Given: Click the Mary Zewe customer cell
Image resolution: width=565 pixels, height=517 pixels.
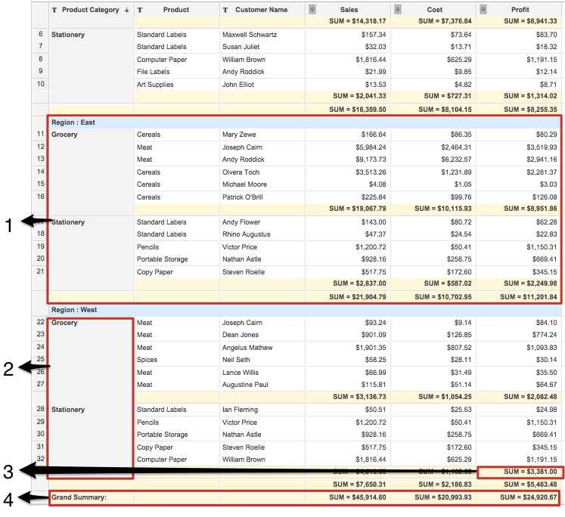Looking at the screenshot, I should coord(238,135).
